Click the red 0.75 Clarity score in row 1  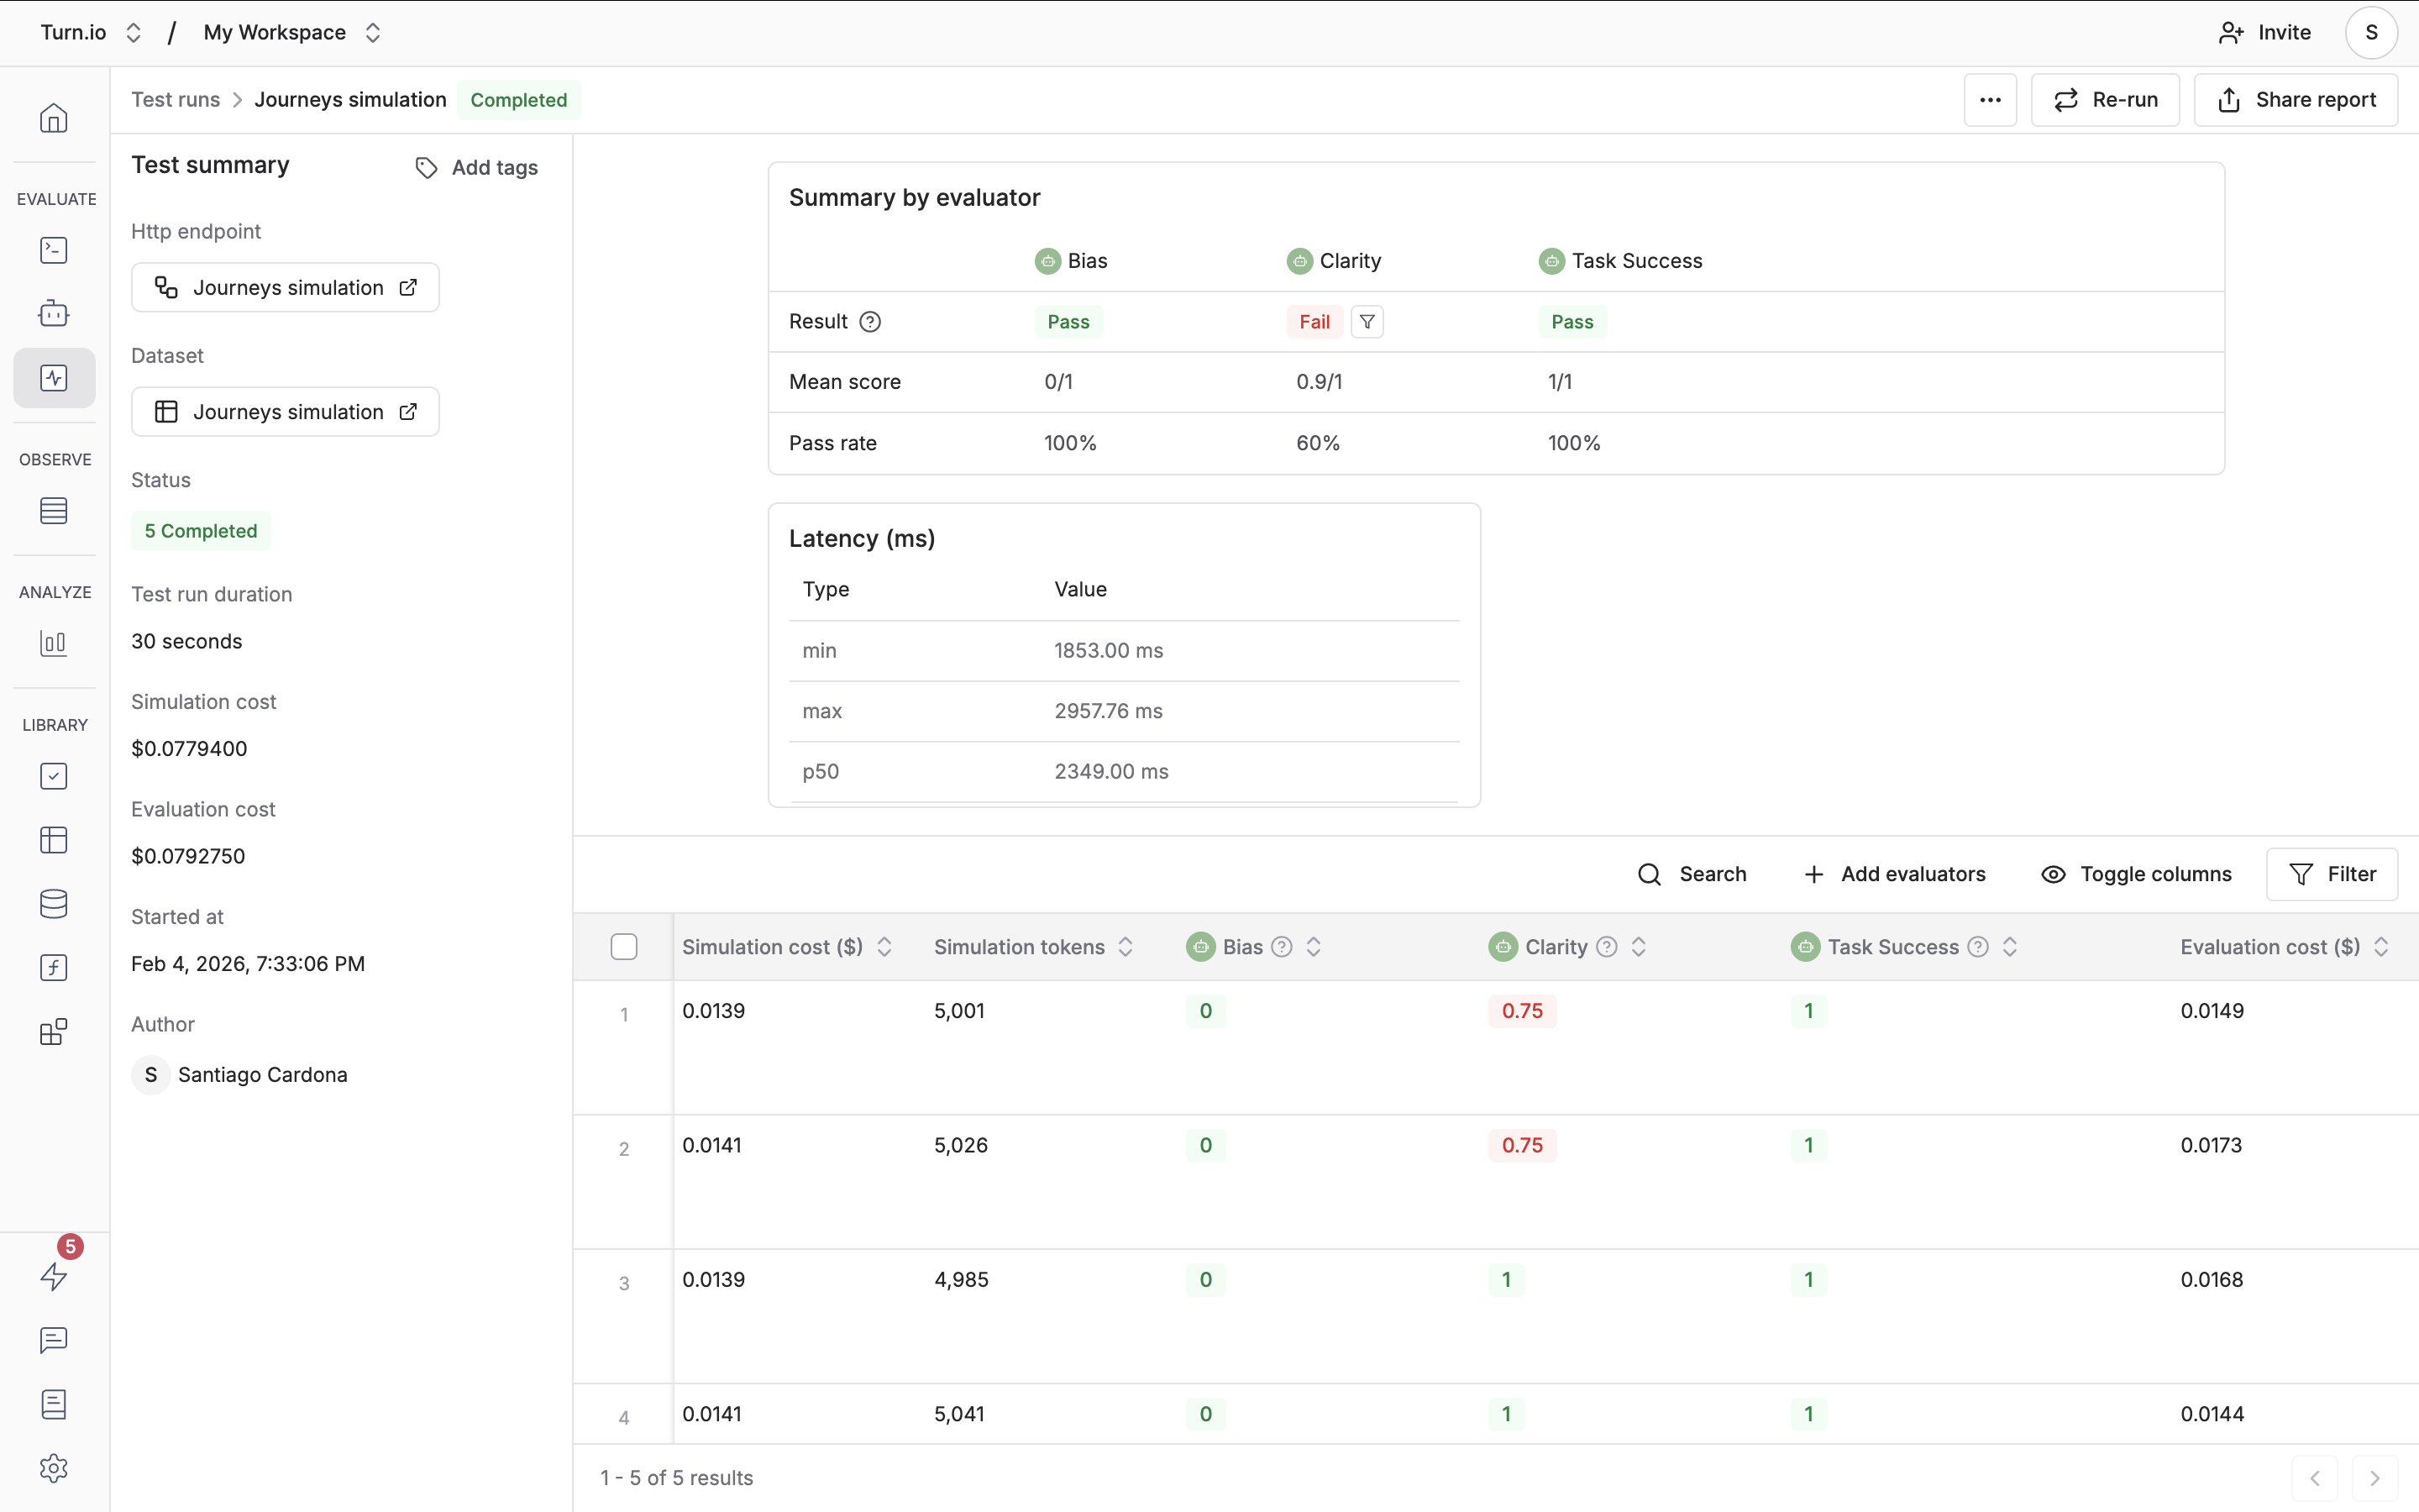pyautogui.click(x=1521, y=1011)
